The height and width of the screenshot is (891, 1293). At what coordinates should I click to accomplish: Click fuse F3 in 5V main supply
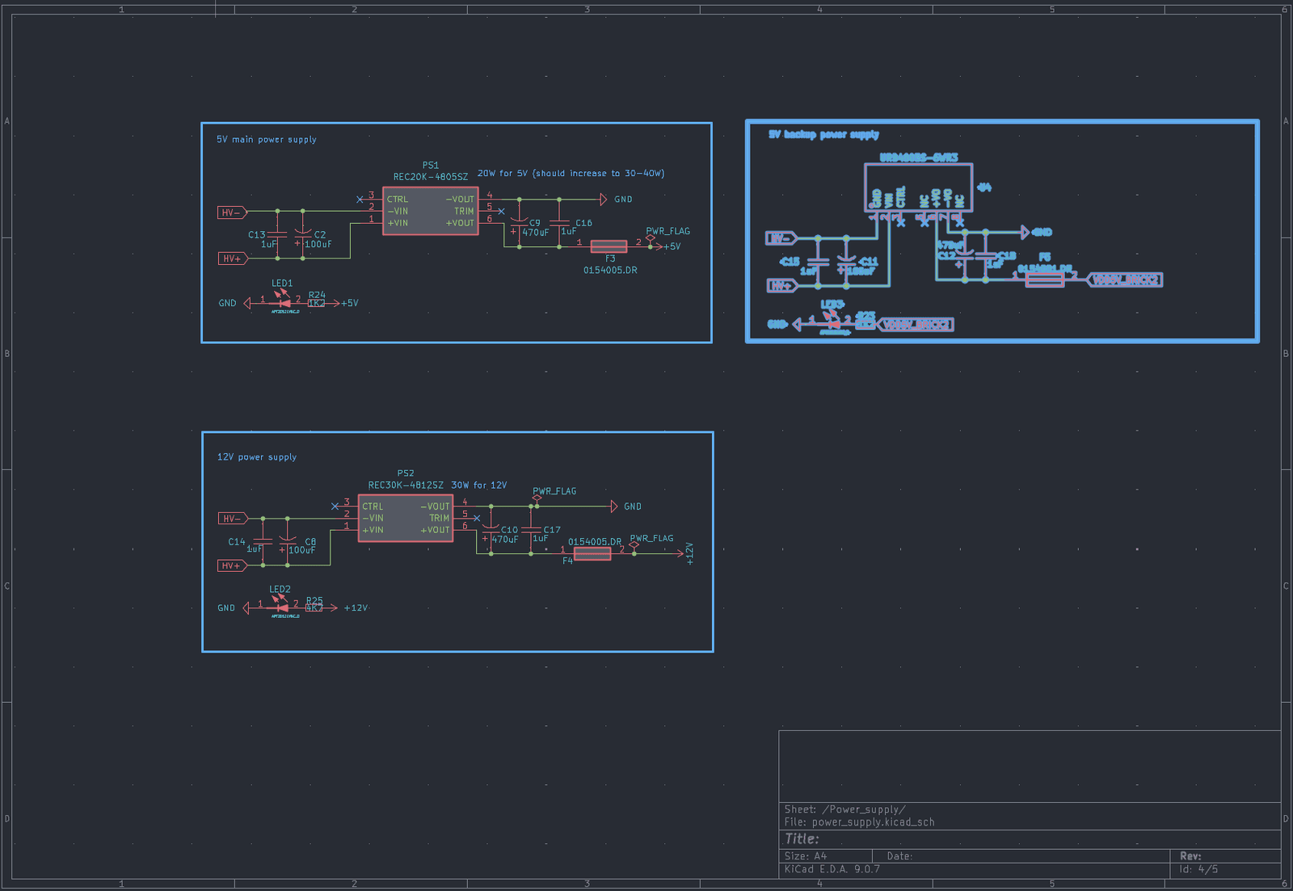[x=609, y=246]
